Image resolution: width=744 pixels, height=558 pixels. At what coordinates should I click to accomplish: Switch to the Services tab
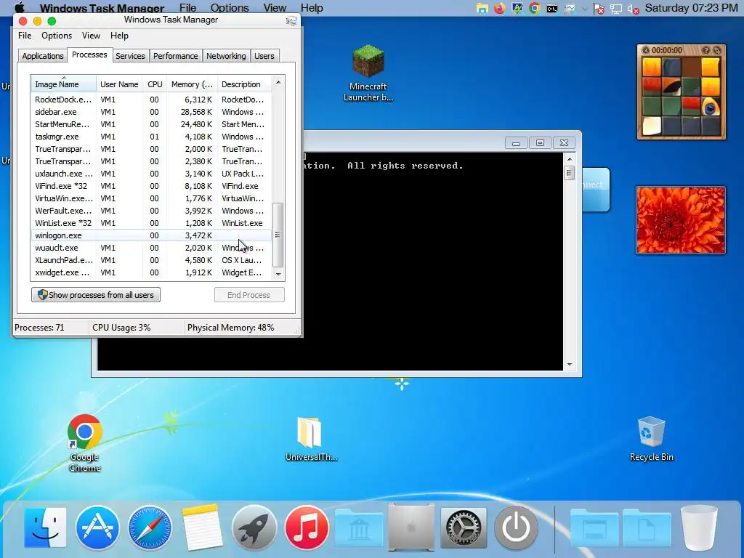click(130, 56)
